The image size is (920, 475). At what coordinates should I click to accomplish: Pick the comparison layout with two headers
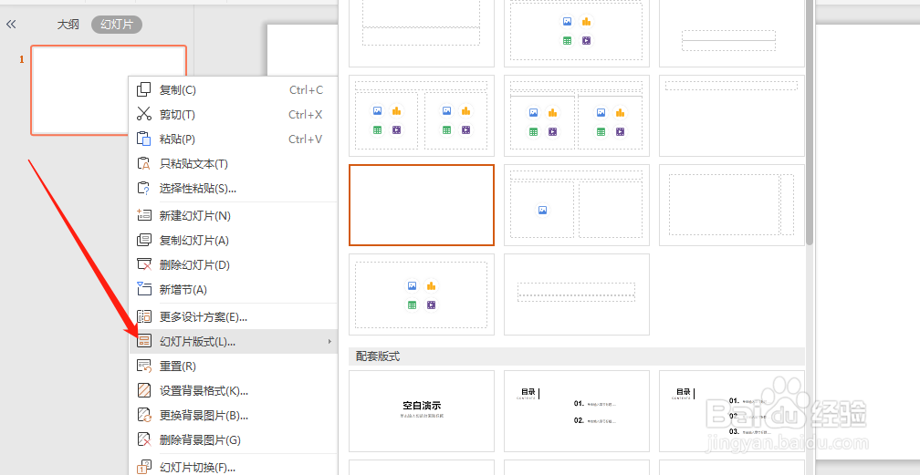tap(576, 116)
